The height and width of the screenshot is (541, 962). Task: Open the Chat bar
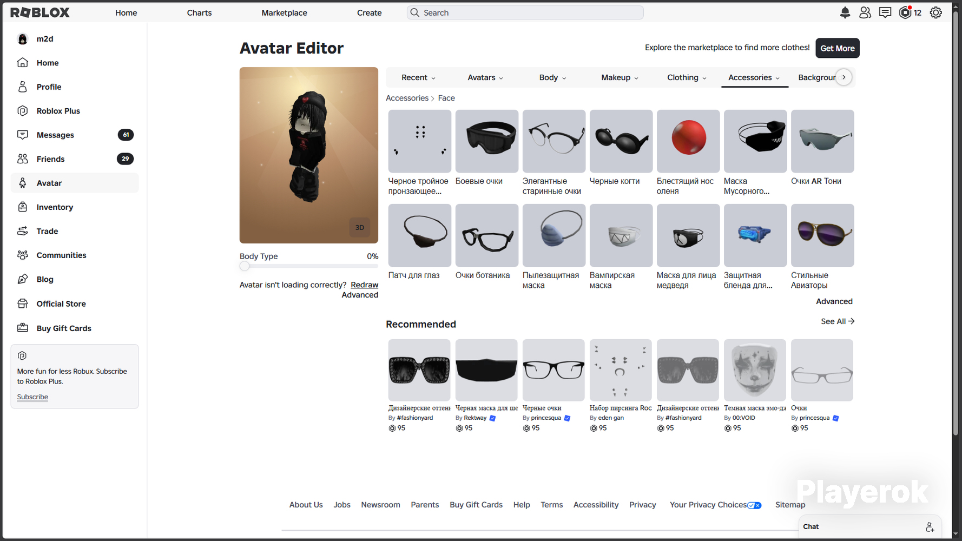(870, 527)
